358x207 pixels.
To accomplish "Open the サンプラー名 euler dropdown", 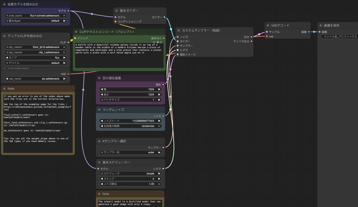I will 131,153.
